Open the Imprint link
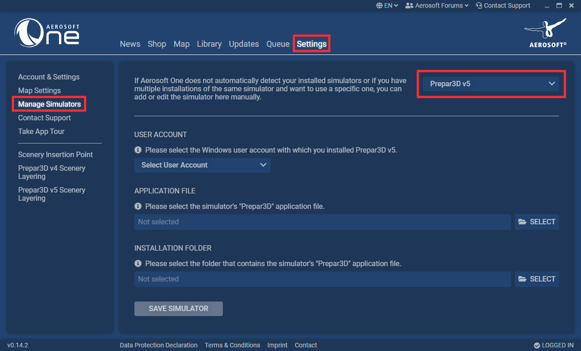This screenshot has height=351, width=581. [x=277, y=345]
